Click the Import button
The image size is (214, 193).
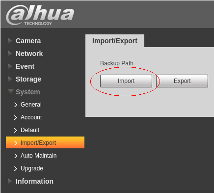click(126, 81)
